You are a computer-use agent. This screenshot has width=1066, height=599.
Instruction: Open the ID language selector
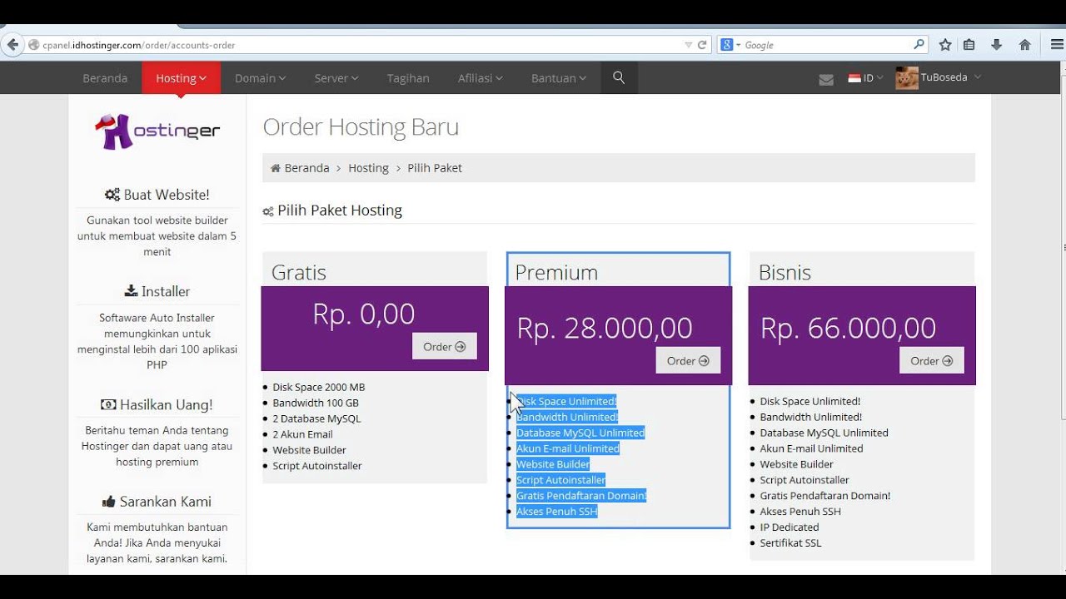click(865, 78)
